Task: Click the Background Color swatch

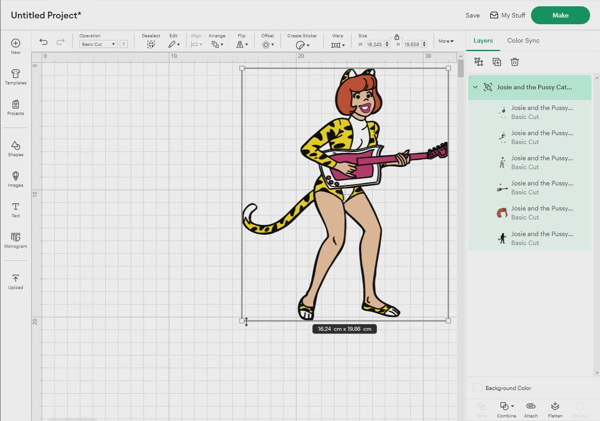Action: 478,388
